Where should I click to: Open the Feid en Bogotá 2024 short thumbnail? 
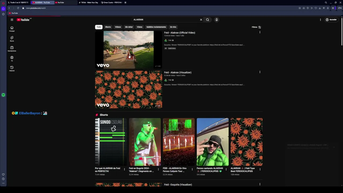145,142
